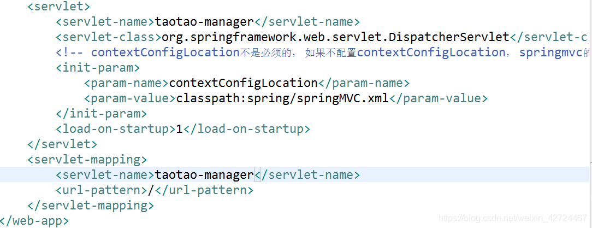592x228 pixels.
Task: Click the classpath:spring/springMVC.xml value
Action: [x=282, y=98]
